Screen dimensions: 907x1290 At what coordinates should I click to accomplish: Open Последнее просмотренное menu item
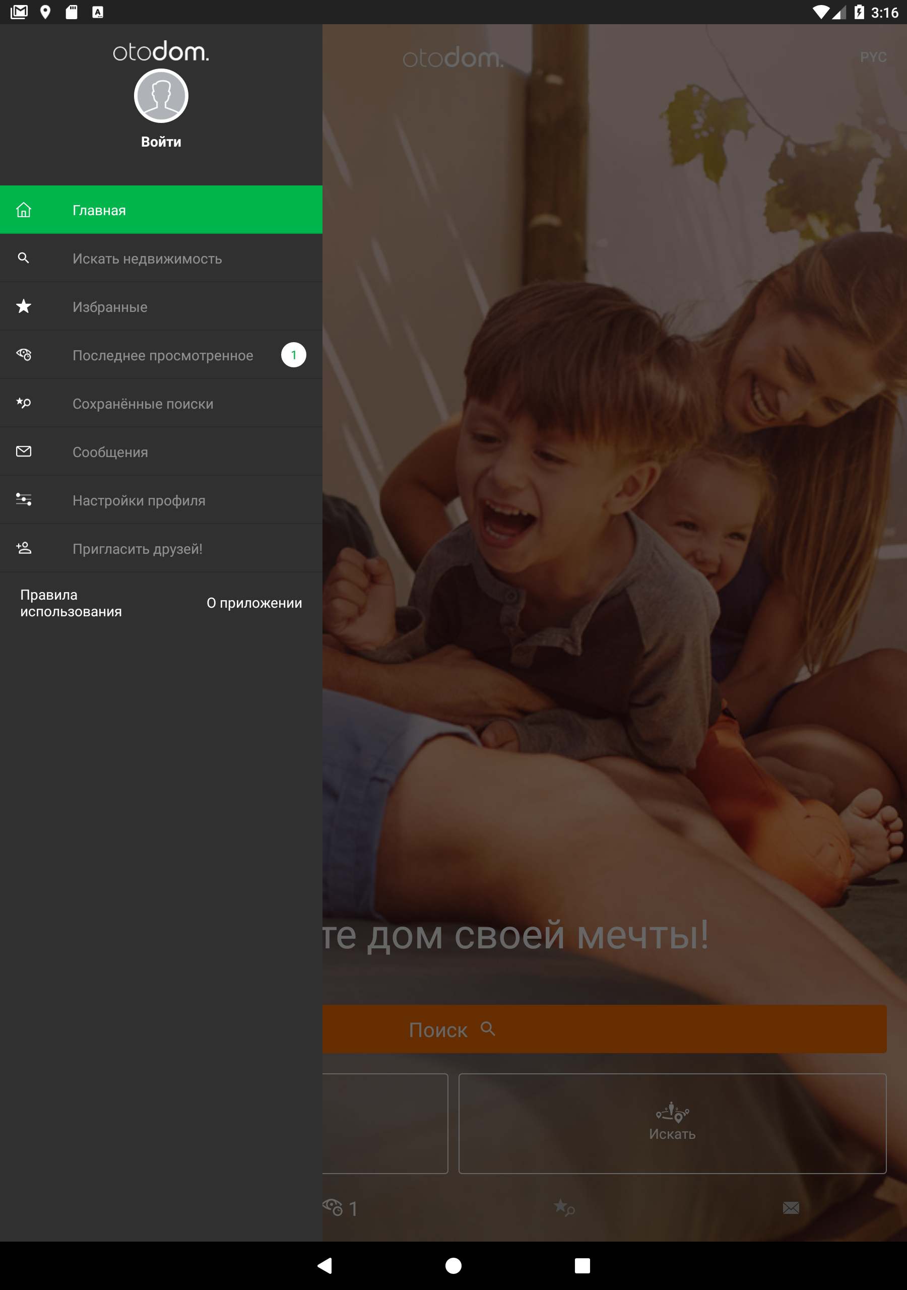point(161,355)
